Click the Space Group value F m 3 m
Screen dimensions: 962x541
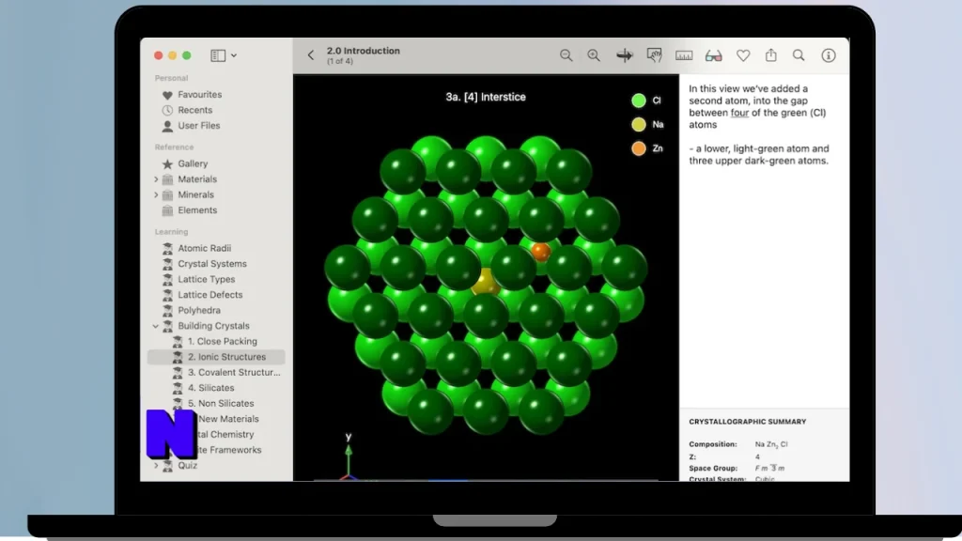coord(769,468)
